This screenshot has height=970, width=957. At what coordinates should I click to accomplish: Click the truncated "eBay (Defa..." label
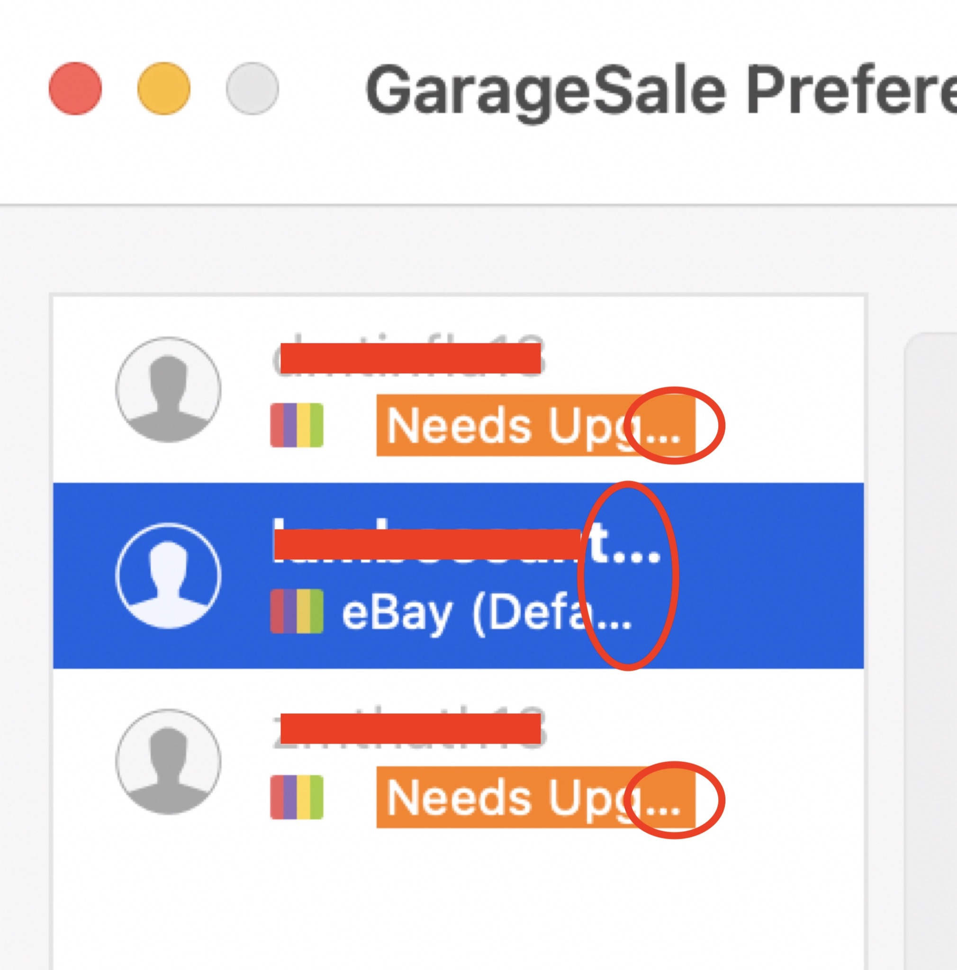(487, 612)
